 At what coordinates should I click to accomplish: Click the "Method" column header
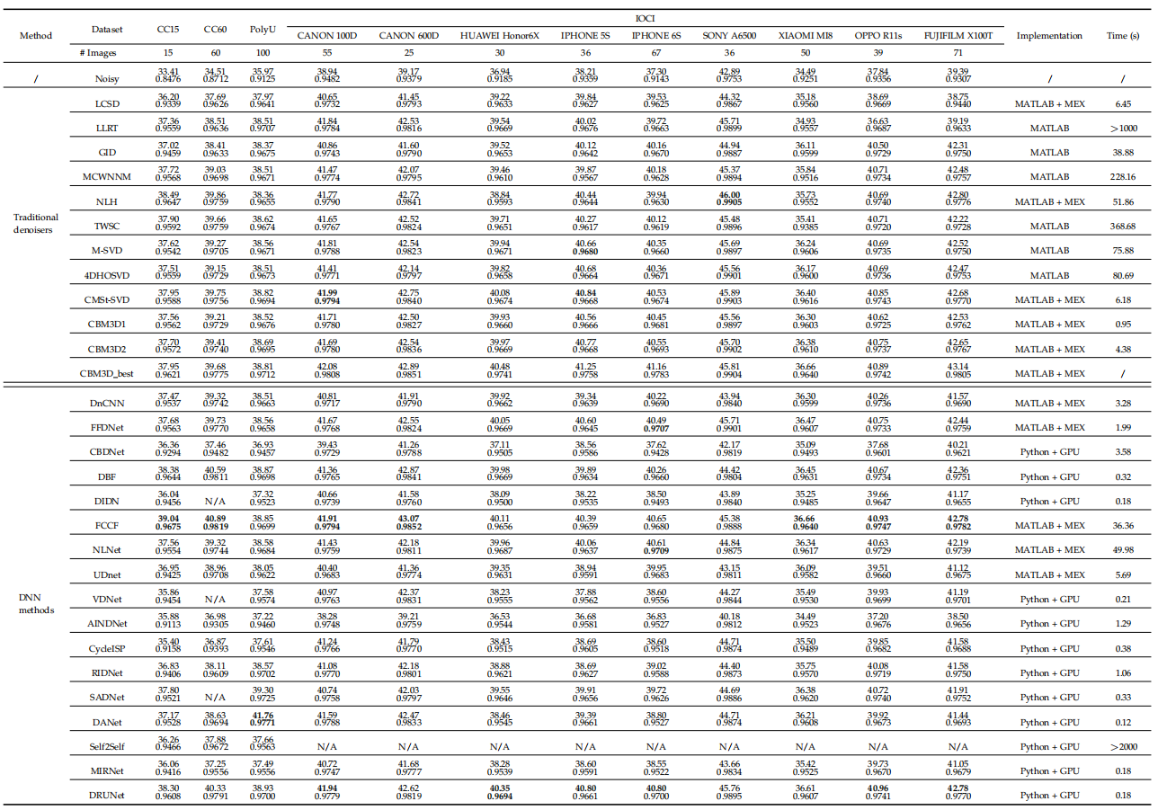pyautogui.click(x=36, y=36)
